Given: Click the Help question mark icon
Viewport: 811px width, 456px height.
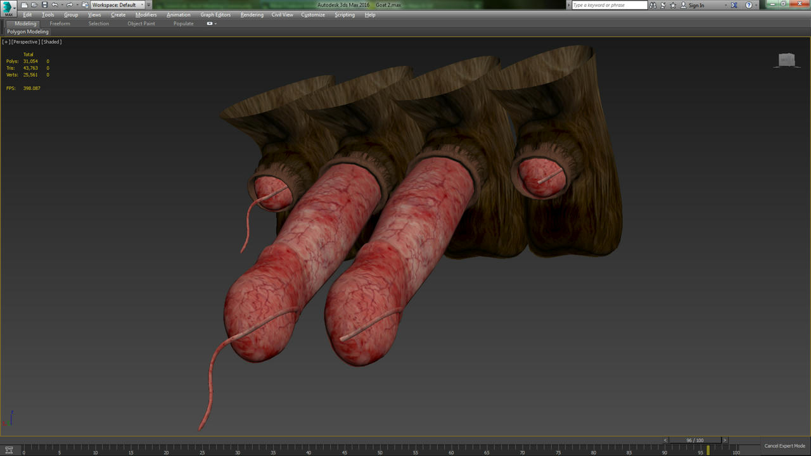Looking at the screenshot, I should coord(749,5).
